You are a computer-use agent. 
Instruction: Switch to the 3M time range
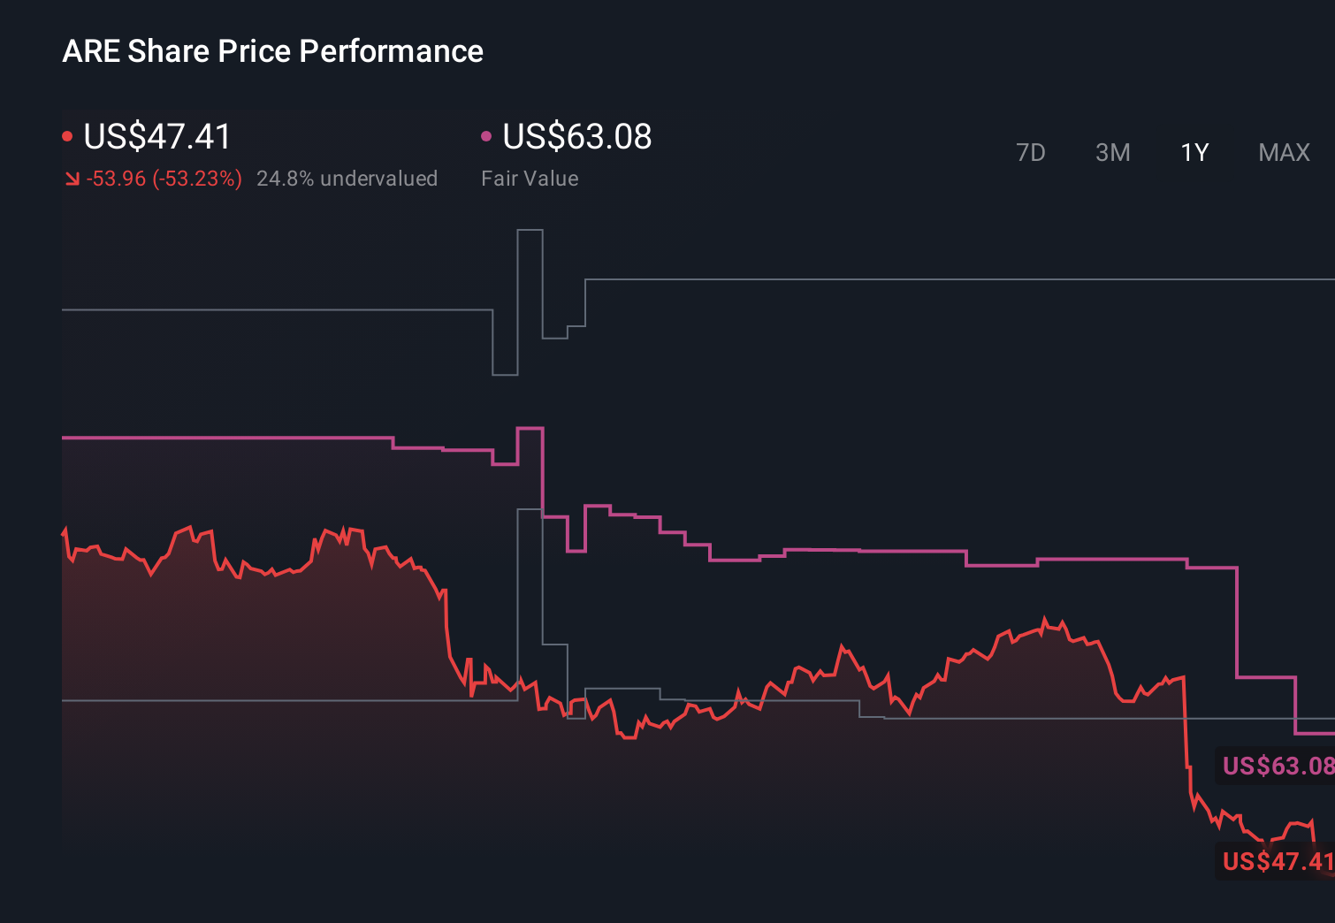[1112, 152]
